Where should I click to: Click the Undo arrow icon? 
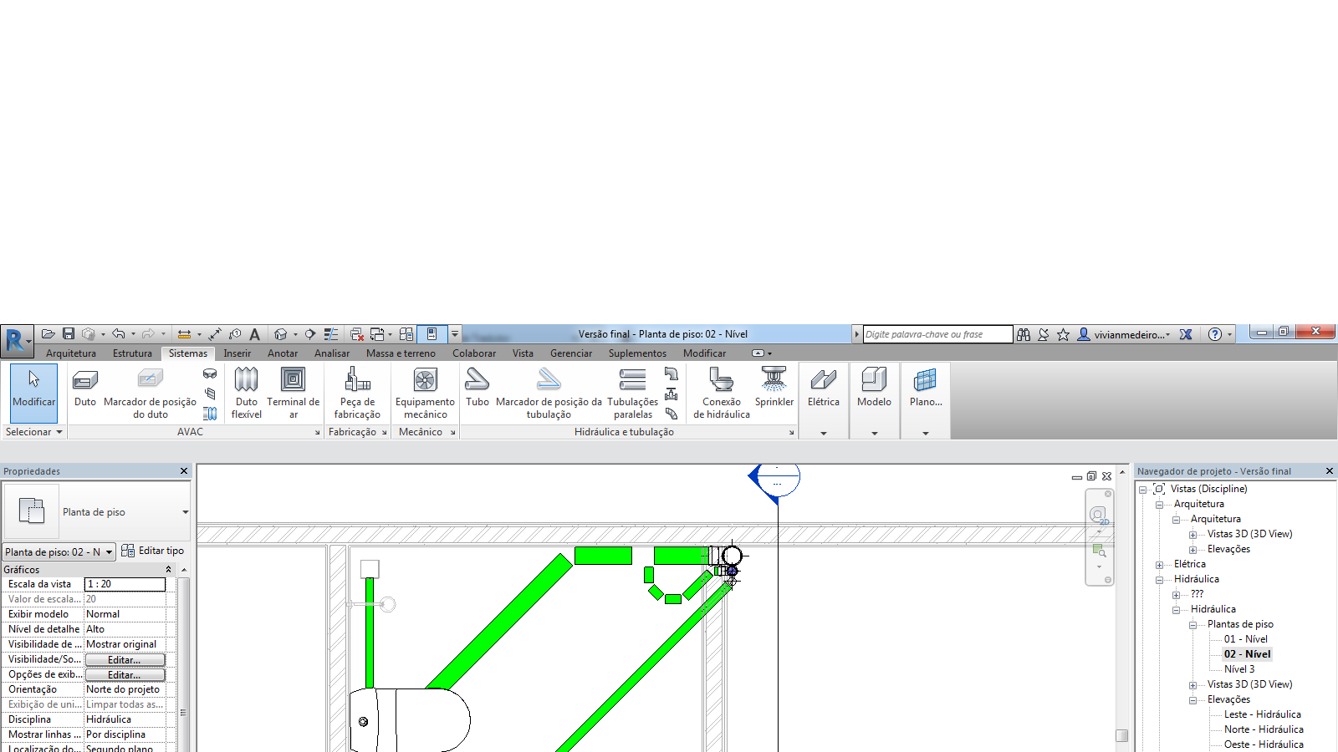tap(119, 334)
